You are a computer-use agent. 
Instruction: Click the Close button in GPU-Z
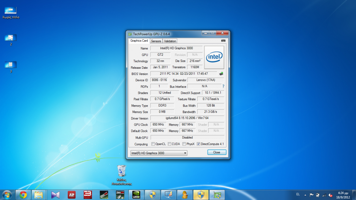click(x=217, y=152)
